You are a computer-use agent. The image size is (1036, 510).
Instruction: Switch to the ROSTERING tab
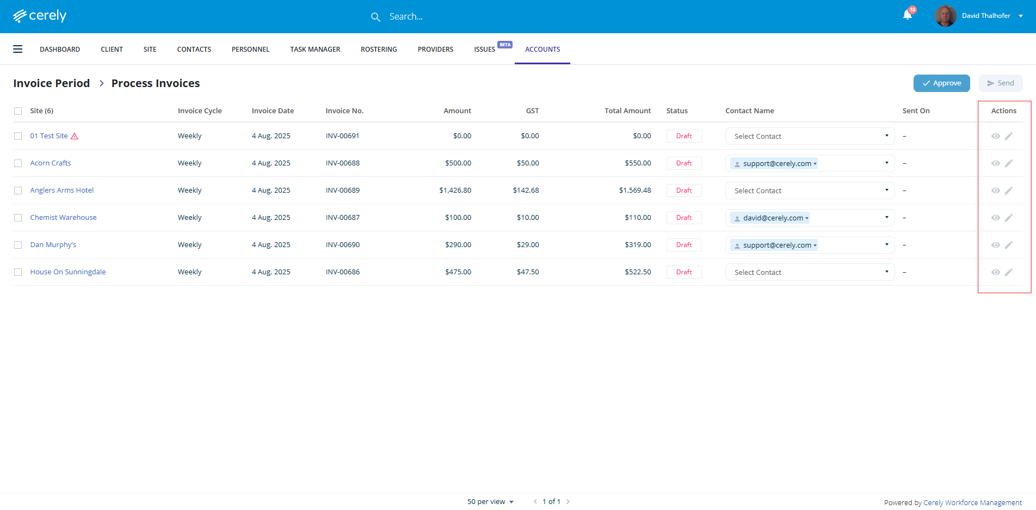pos(379,49)
